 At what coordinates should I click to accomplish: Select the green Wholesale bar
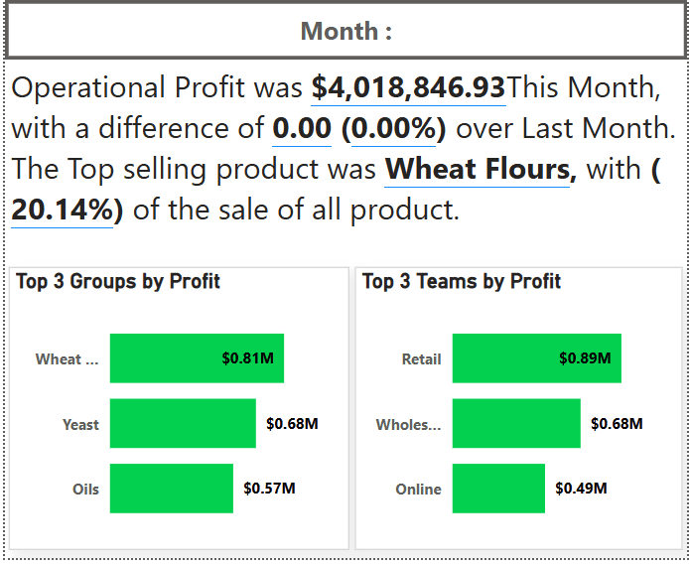pos(515,424)
